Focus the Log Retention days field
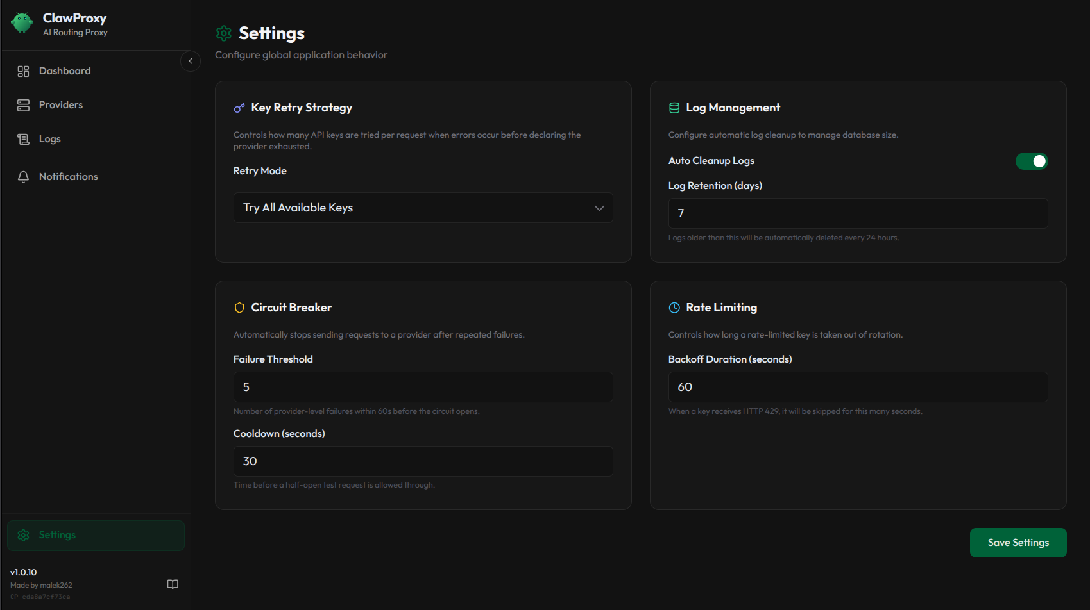1090x610 pixels. coord(858,213)
